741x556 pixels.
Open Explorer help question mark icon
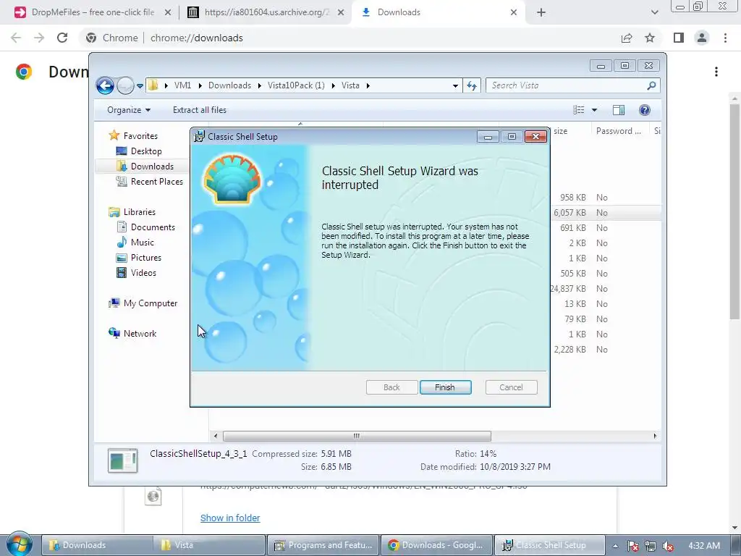644,110
